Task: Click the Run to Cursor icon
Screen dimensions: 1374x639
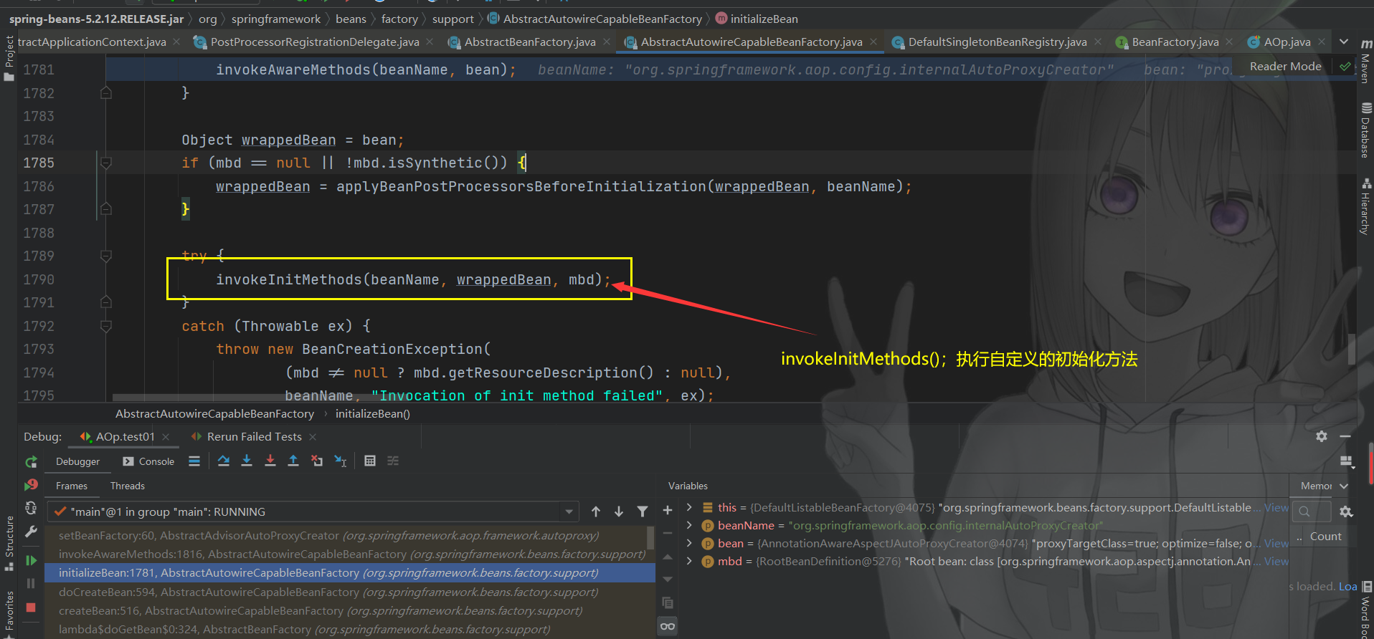Action: [341, 461]
